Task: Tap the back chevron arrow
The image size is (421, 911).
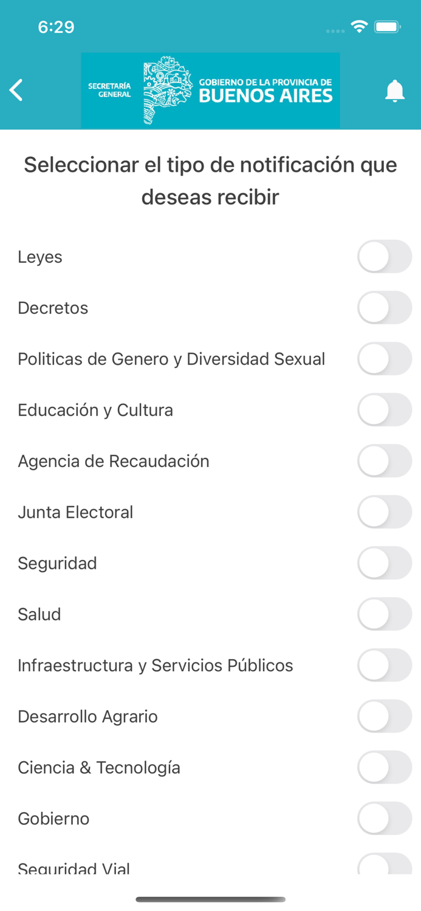Action: point(16,90)
